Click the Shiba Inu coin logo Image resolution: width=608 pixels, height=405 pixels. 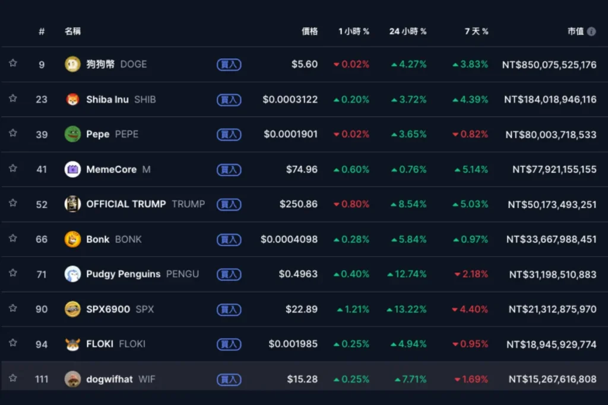tap(72, 99)
